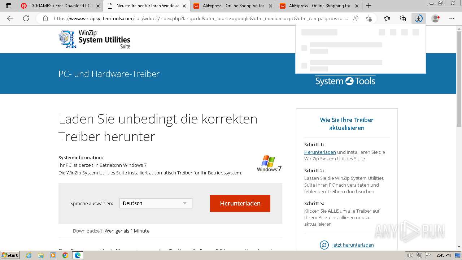Switch to the first AliExpress Online Shopping tab

pyautogui.click(x=233, y=6)
